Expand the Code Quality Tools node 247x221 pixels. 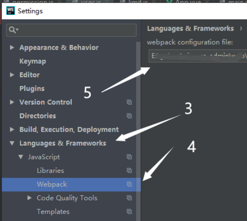pos(29,198)
